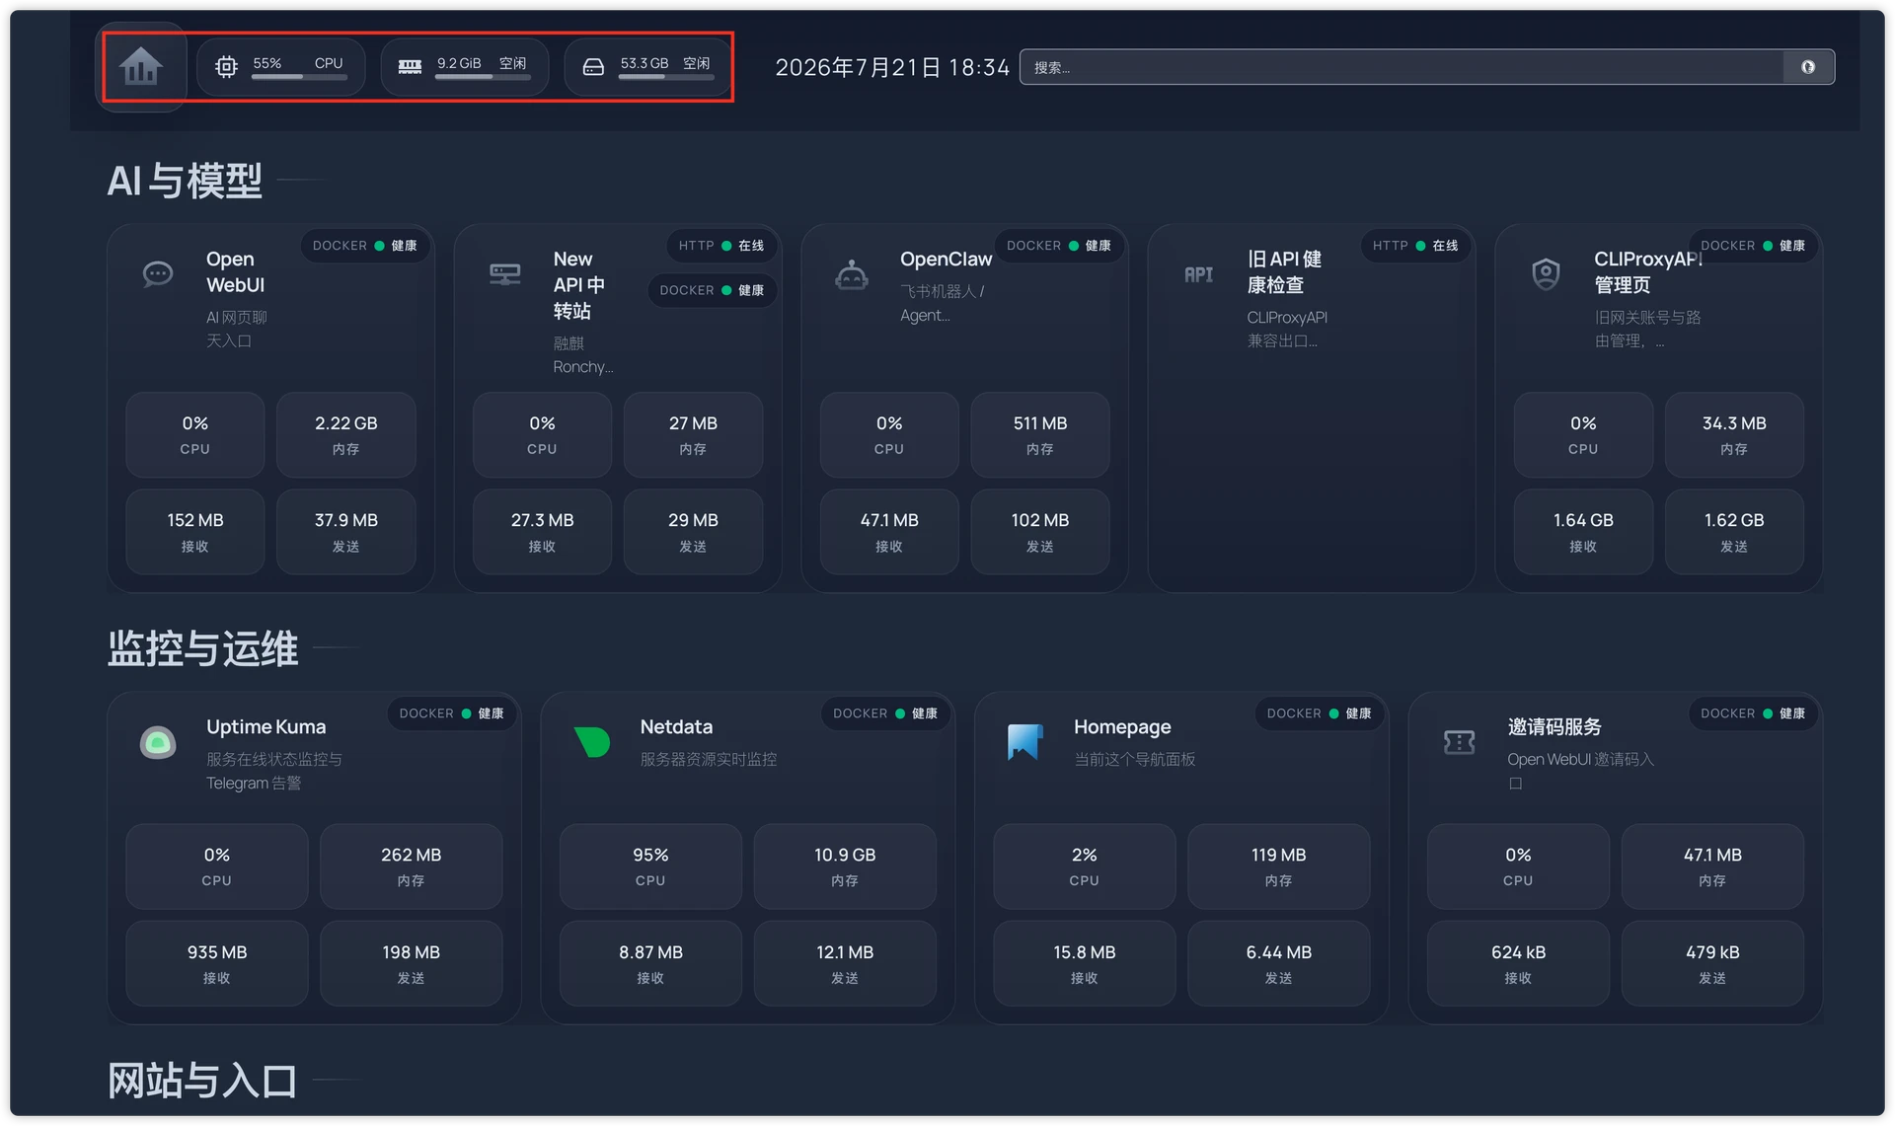Click OpenClaw's DOCKER 健康 status badge
This screenshot has height=1126, width=1895.
tap(1059, 246)
